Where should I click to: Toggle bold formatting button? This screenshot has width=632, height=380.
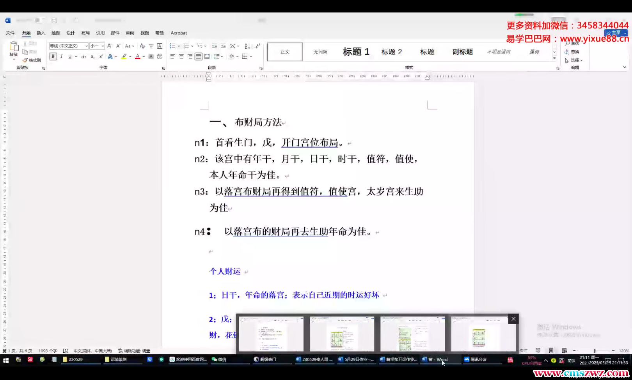pos(53,57)
